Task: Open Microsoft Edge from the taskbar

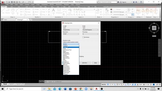Action: point(60,89)
